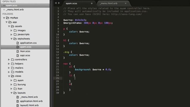Click the application.html.erb file icon

point(18,101)
